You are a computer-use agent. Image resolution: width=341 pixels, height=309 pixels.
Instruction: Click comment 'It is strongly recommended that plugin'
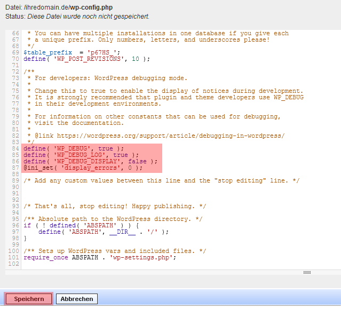(x=165, y=97)
